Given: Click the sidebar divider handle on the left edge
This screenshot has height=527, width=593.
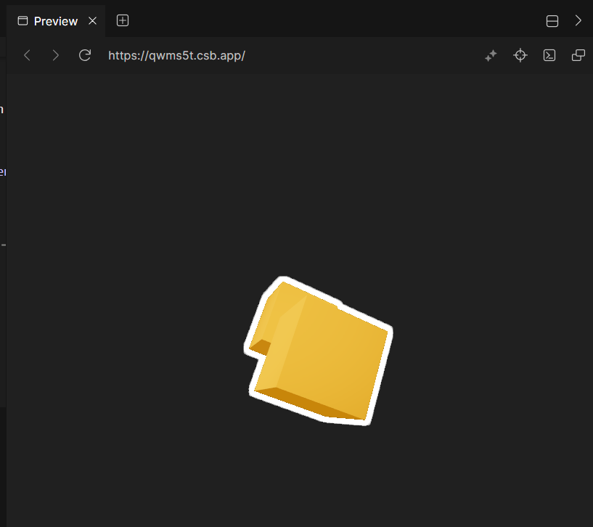Looking at the screenshot, I should click(2, 245).
